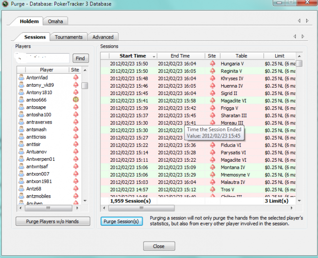Sort by the Player column header
318x258 pixels.
pos(47,70)
